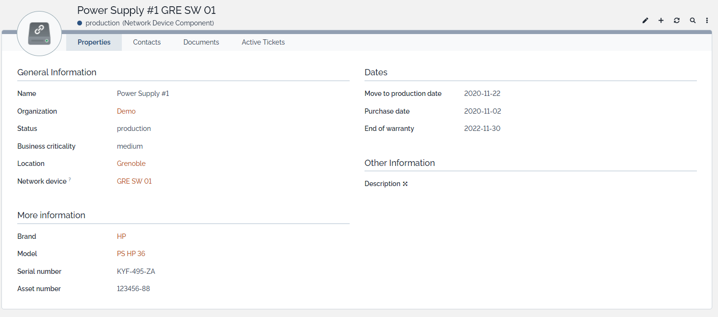Screen dimensions: 718x317
Task: Open the PS HP 36 model link
Action: pos(131,254)
